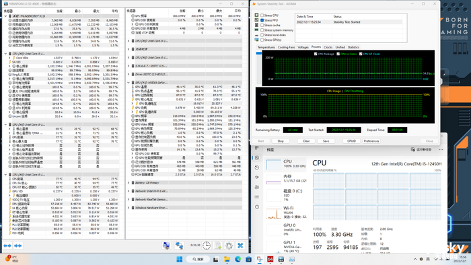
Task: Click Run new task in Task Manager
Action: [x=421, y=149]
